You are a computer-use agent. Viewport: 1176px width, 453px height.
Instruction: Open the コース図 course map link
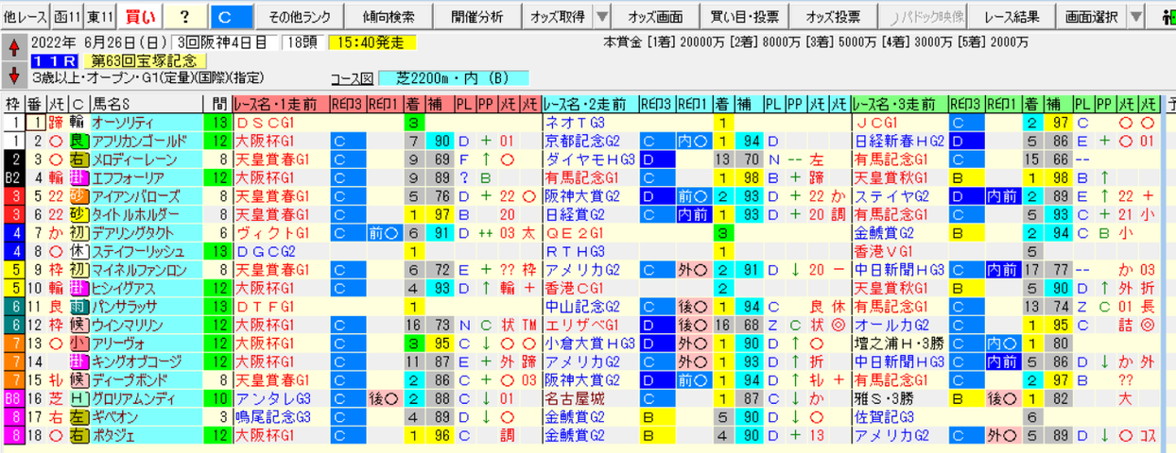point(353,78)
